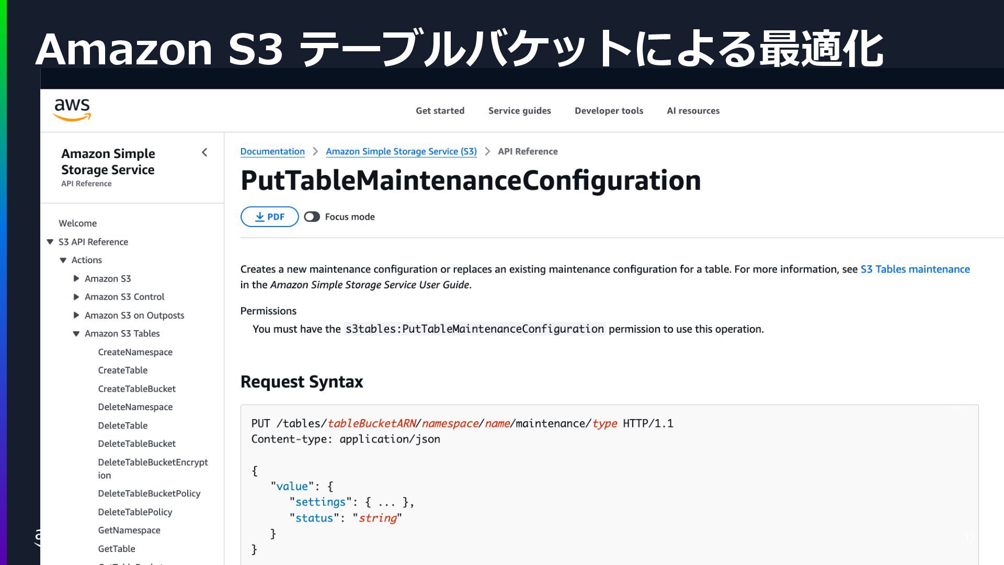The width and height of the screenshot is (1004, 565).
Task: Collapse the sidebar with the left chevron
Action: pos(204,152)
